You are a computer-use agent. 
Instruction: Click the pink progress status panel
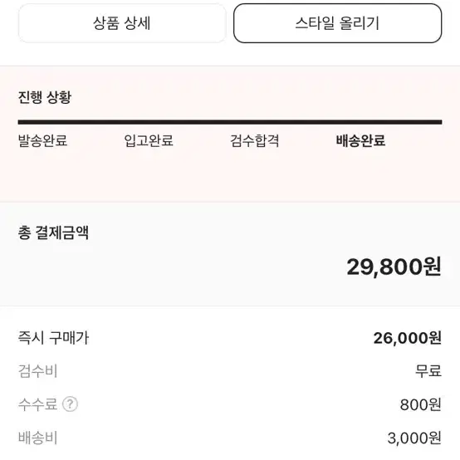pyautogui.click(x=230, y=134)
